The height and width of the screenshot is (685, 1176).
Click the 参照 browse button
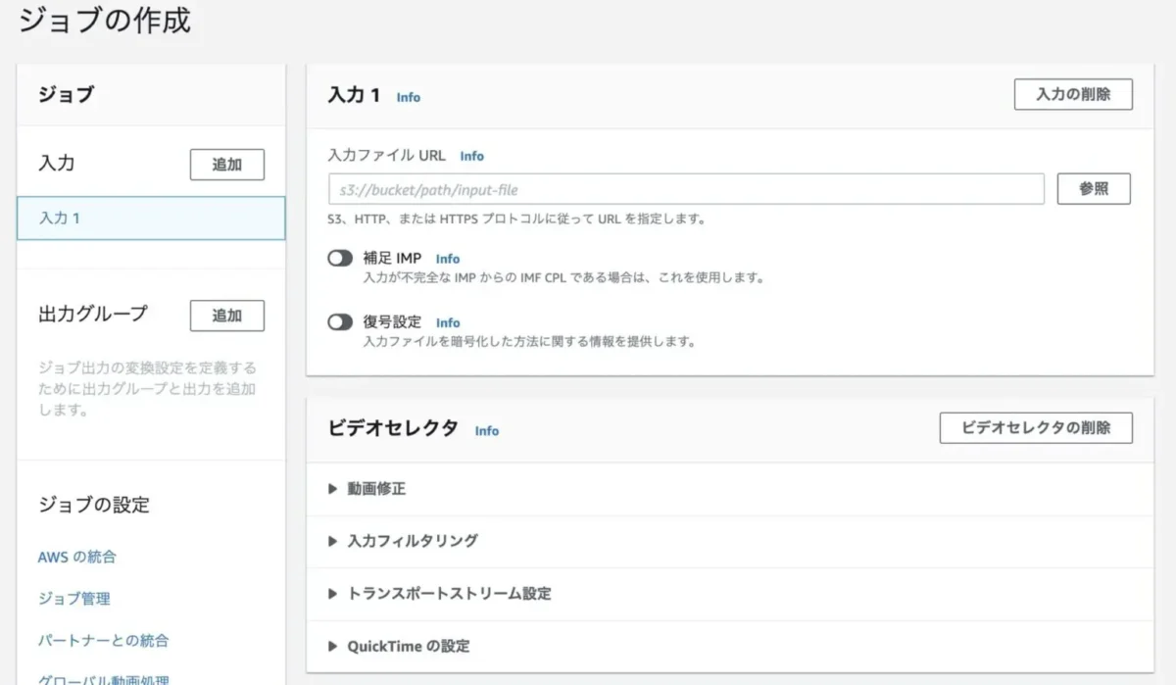click(1093, 189)
